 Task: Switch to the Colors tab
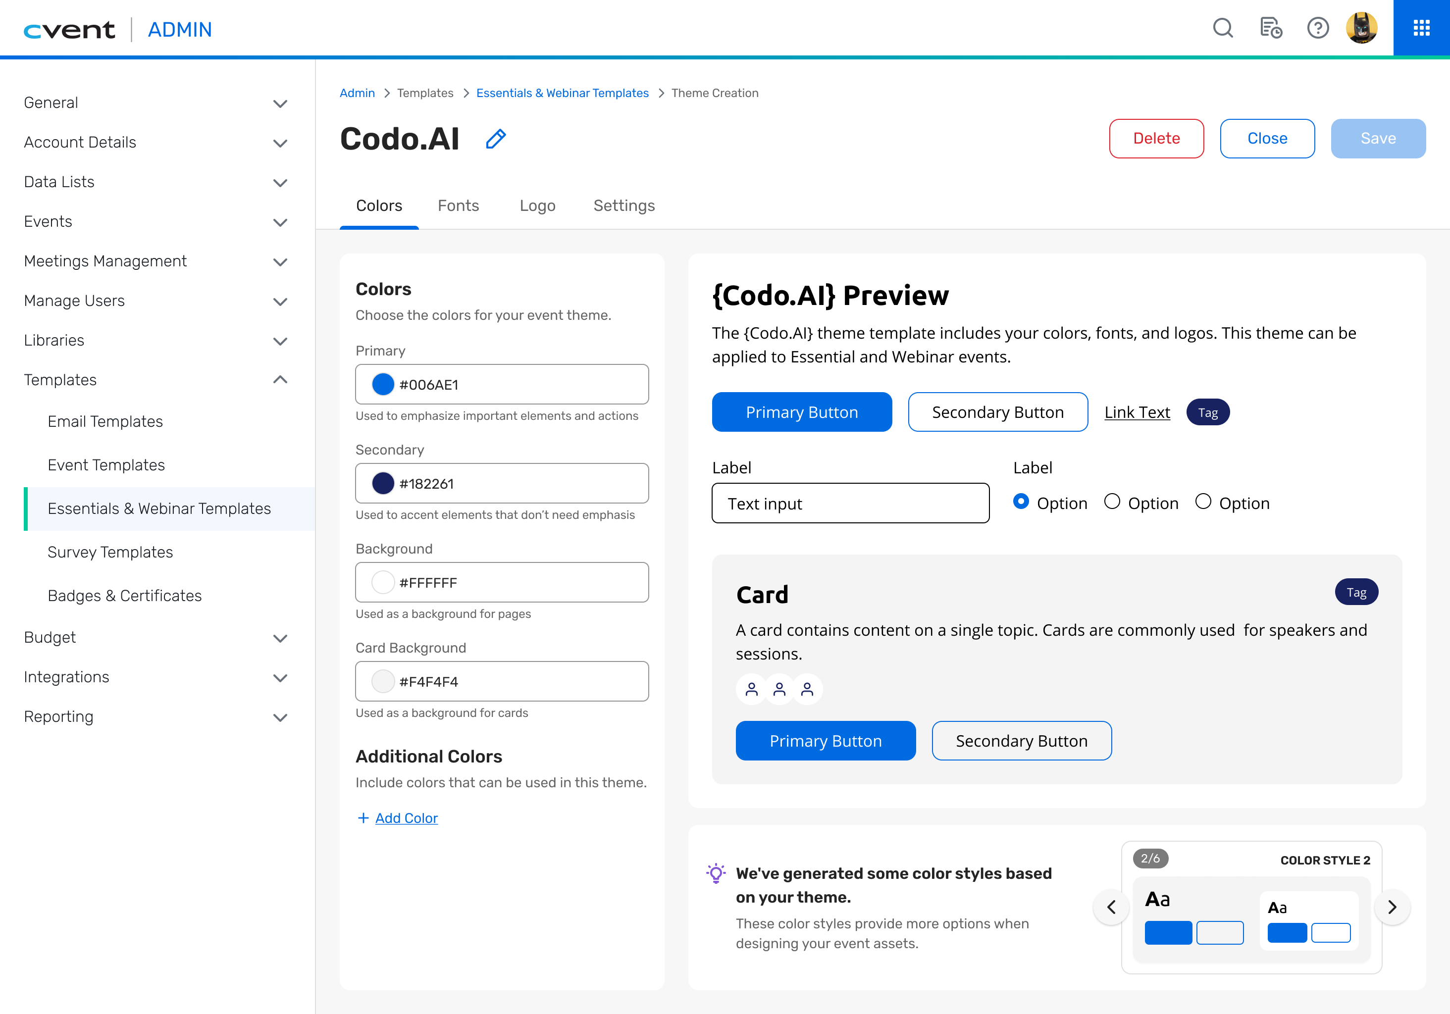379,206
